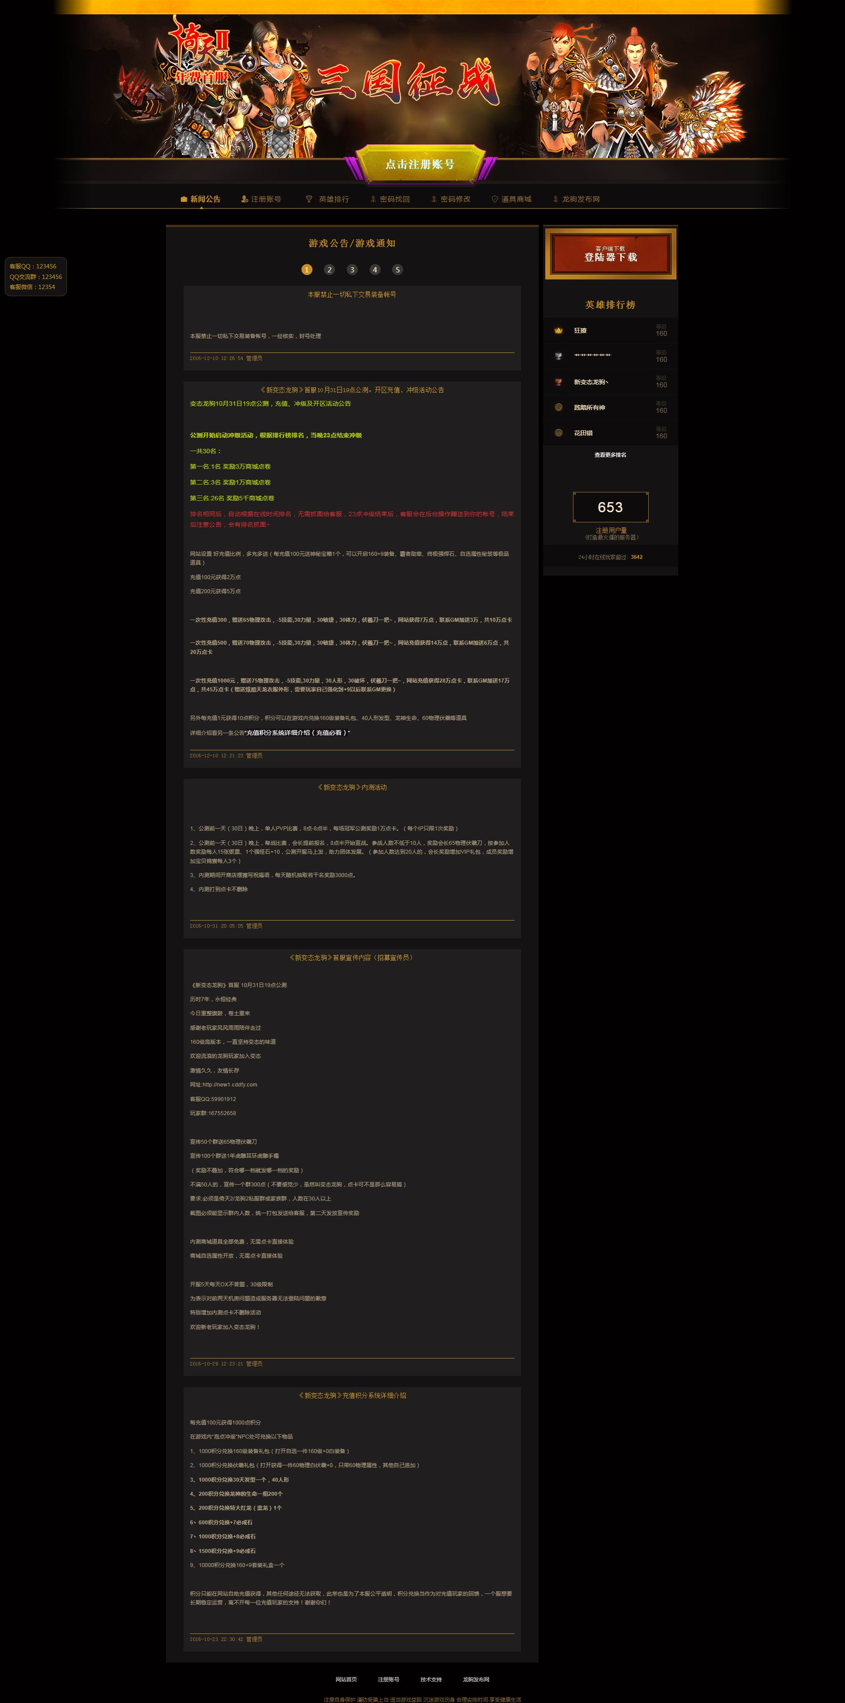This screenshot has height=1703, width=845.
Task: Click player name 新变态龙驹丶 in ranking
Action: (x=591, y=382)
